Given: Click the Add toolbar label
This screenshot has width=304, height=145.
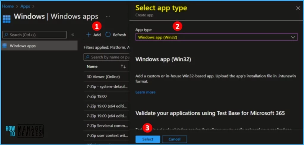Looking at the screenshot, I should [x=97, y=35].
